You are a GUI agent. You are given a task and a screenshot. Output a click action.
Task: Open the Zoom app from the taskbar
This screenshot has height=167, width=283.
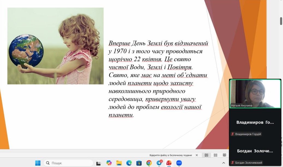coord(179,163)
